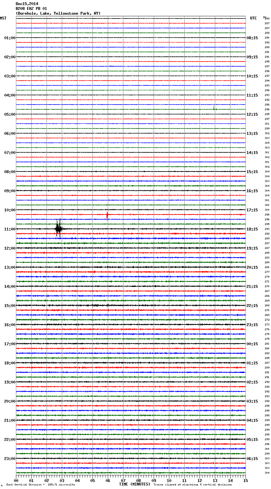
Task: Click the 12:15 UTC row label
Action: coord(252,114)
